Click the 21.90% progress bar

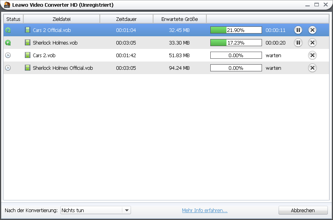[236, 30]
